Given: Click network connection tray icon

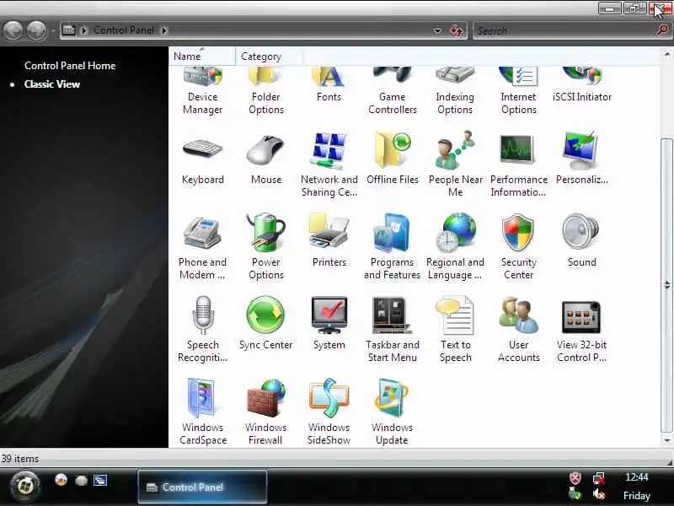Looking at the screenshot, I should (598, 477).
